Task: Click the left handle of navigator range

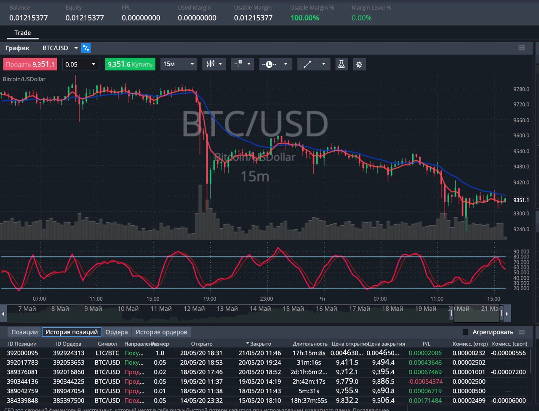Action: coord(451,313)
